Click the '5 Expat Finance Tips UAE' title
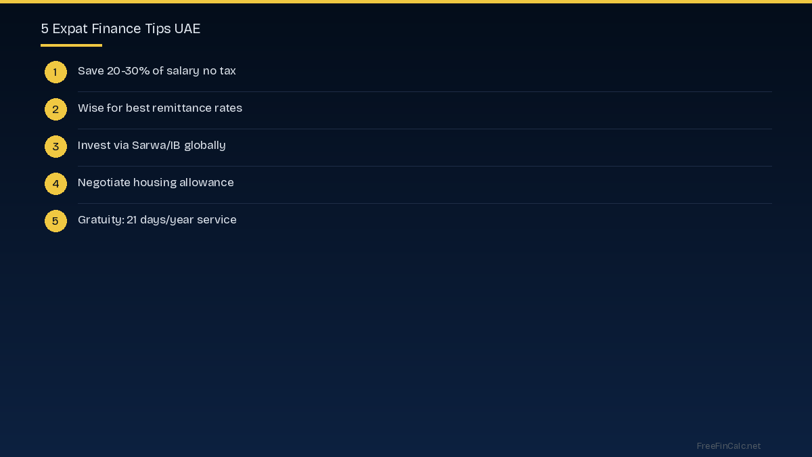Viewport: 812px width, 457px height. pyautogui.click(x=120, y=28)
